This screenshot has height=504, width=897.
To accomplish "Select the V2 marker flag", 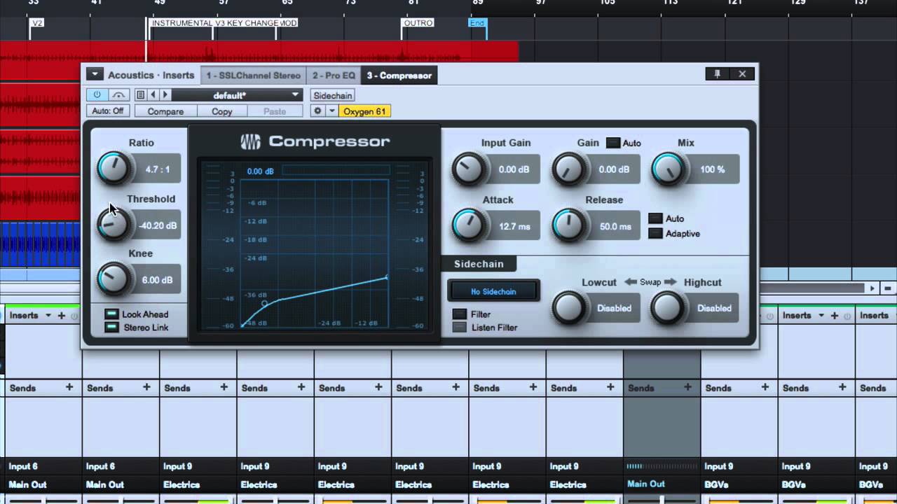I will 37,23.
